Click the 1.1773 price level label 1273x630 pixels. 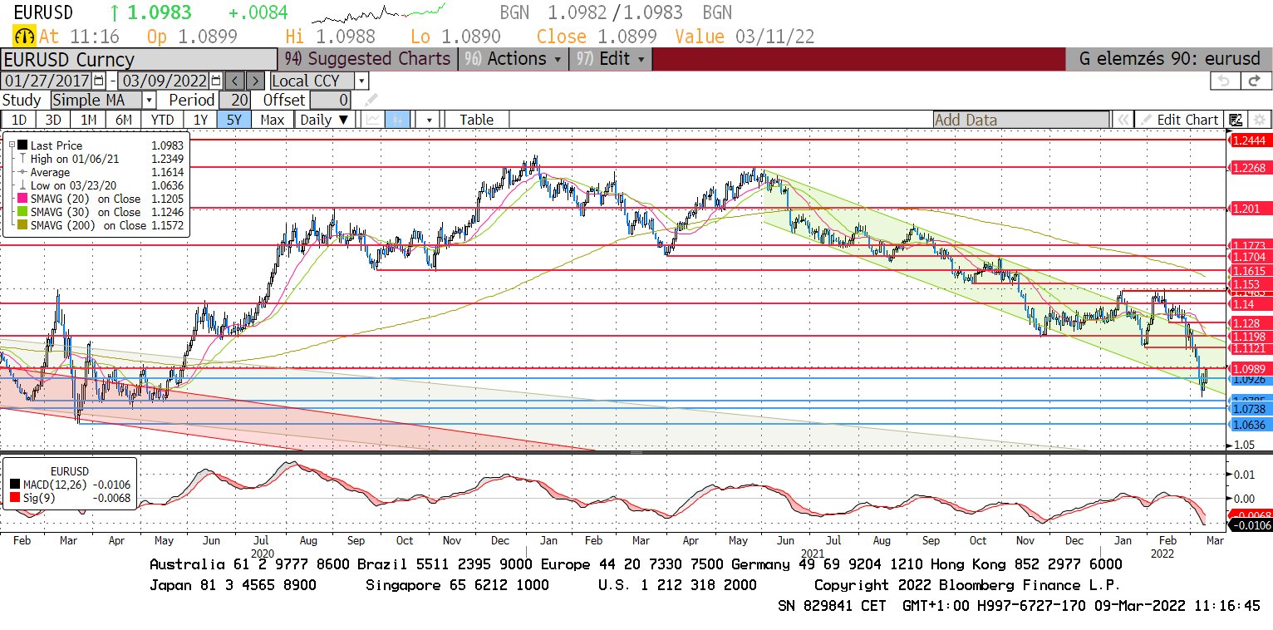1250,246
